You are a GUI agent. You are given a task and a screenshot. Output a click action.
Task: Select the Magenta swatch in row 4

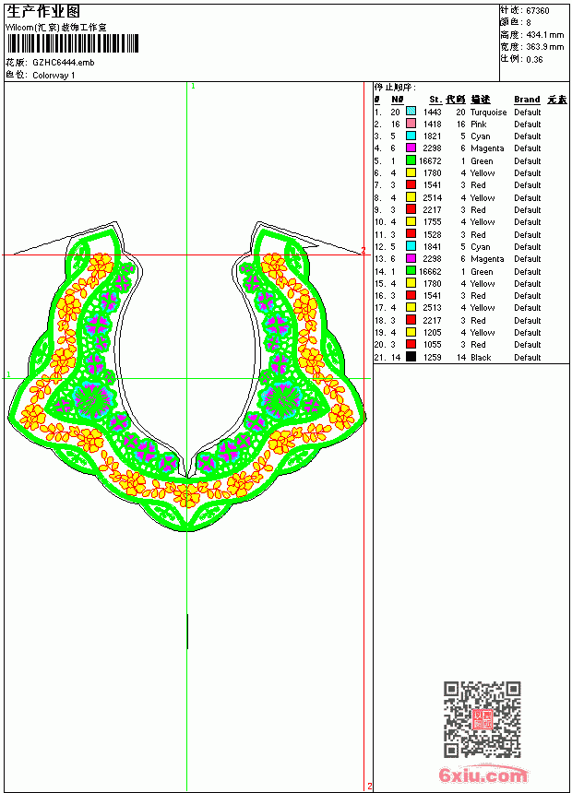click(411, 148)
